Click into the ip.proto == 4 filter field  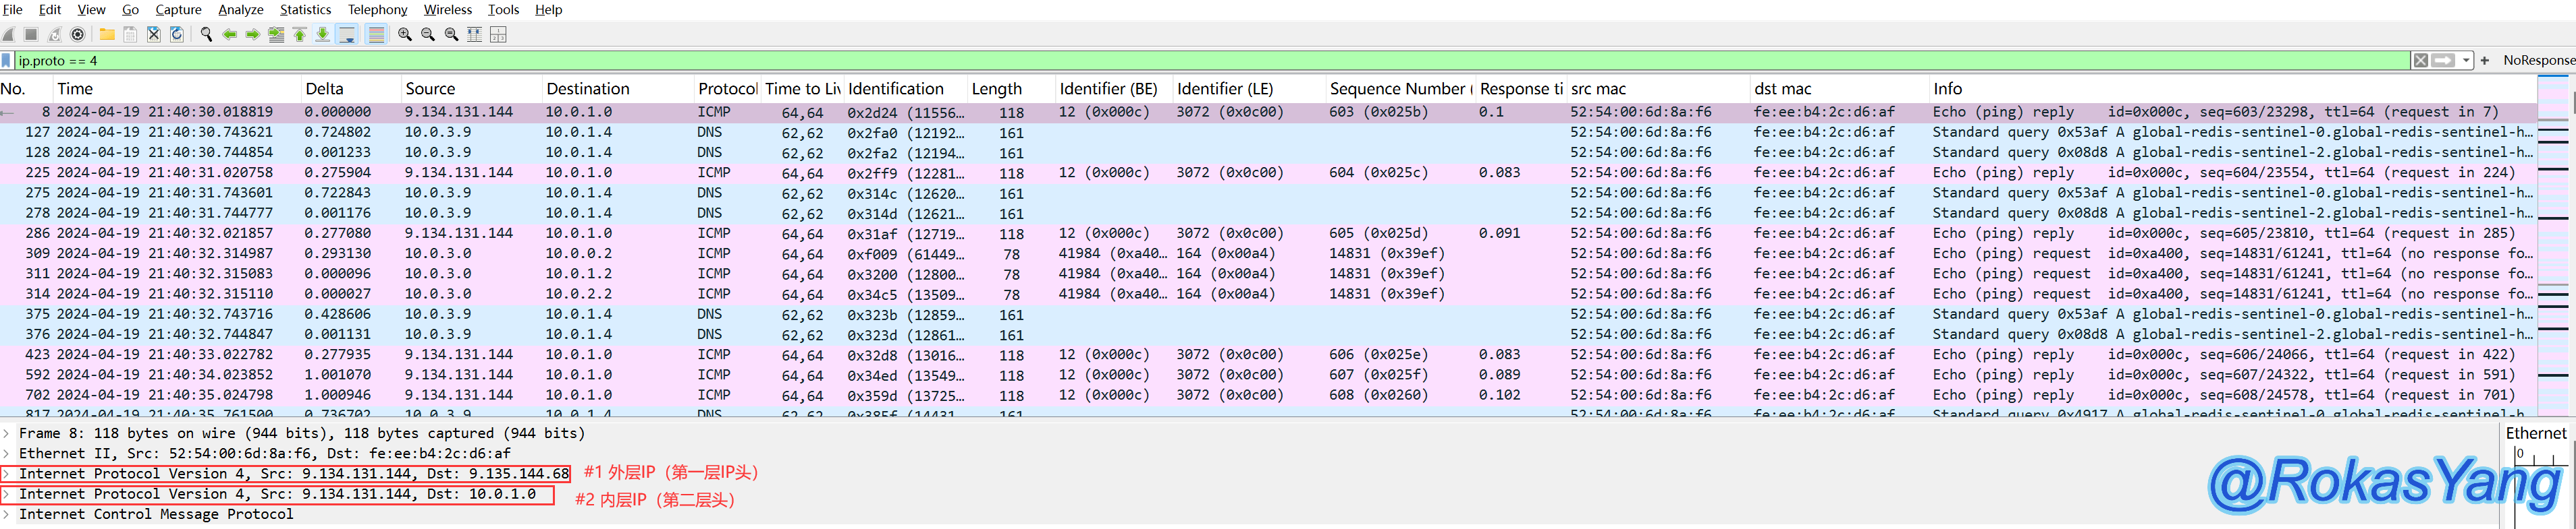(x=1200, y=61)
